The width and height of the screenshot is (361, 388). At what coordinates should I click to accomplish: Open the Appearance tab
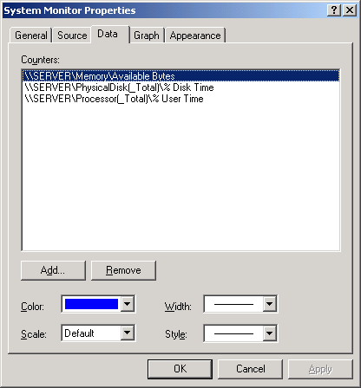(x=195, y=36)
